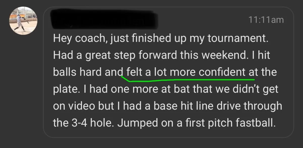The width and height of the screenshot is (303, 148).
Task: Click the word "through" in the message
Action: 263,106
